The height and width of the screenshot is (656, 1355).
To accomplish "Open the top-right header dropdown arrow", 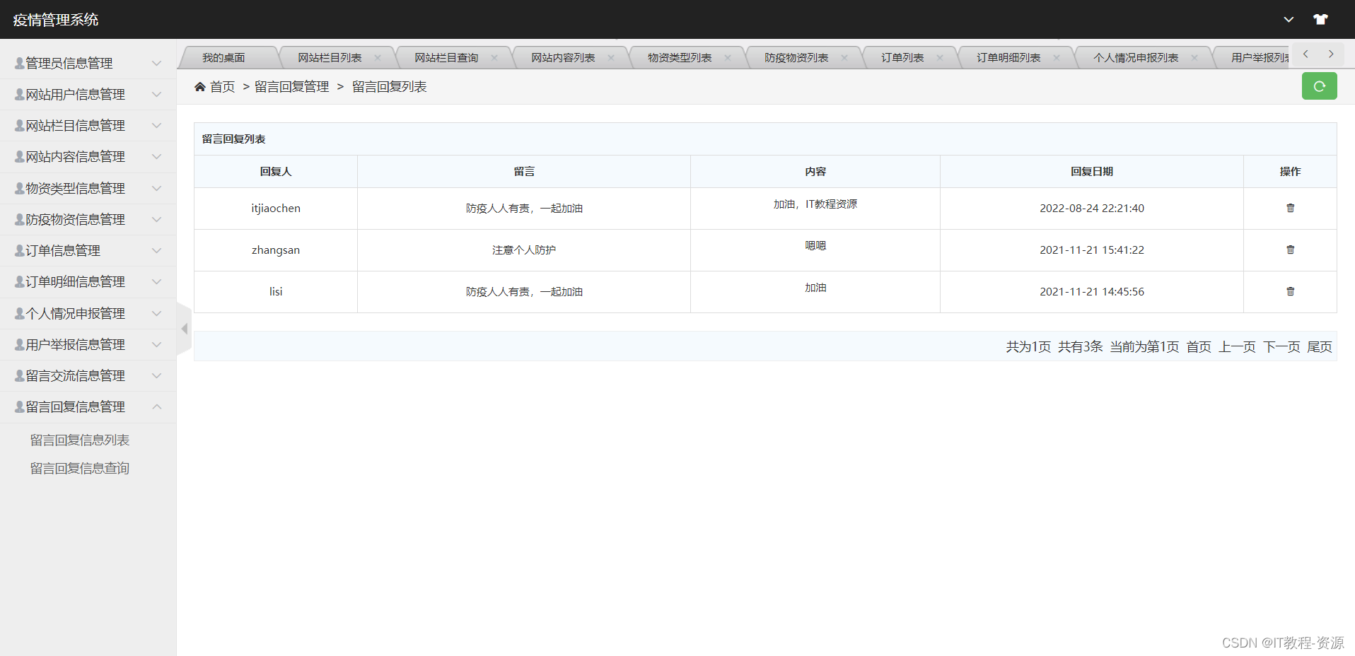I will [1289, 20].
